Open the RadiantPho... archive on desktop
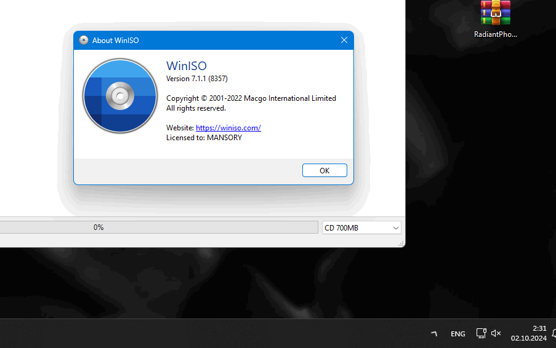This screenshot has height=348, width=556. tap(496, 19)
